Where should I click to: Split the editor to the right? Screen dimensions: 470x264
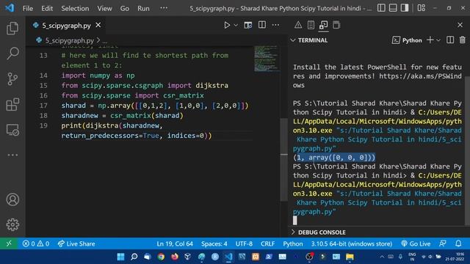(x=262, y=25)
